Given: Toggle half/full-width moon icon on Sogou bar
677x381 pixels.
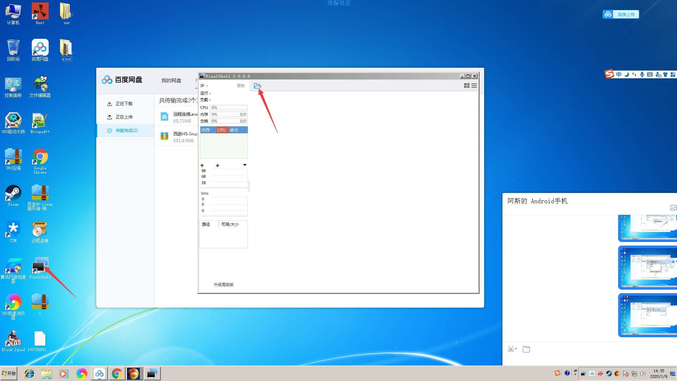Looking at the screenshot, I should point(627,74).
